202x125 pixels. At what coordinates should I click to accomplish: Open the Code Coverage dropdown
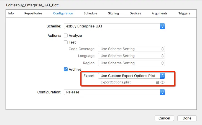(131, 49)
